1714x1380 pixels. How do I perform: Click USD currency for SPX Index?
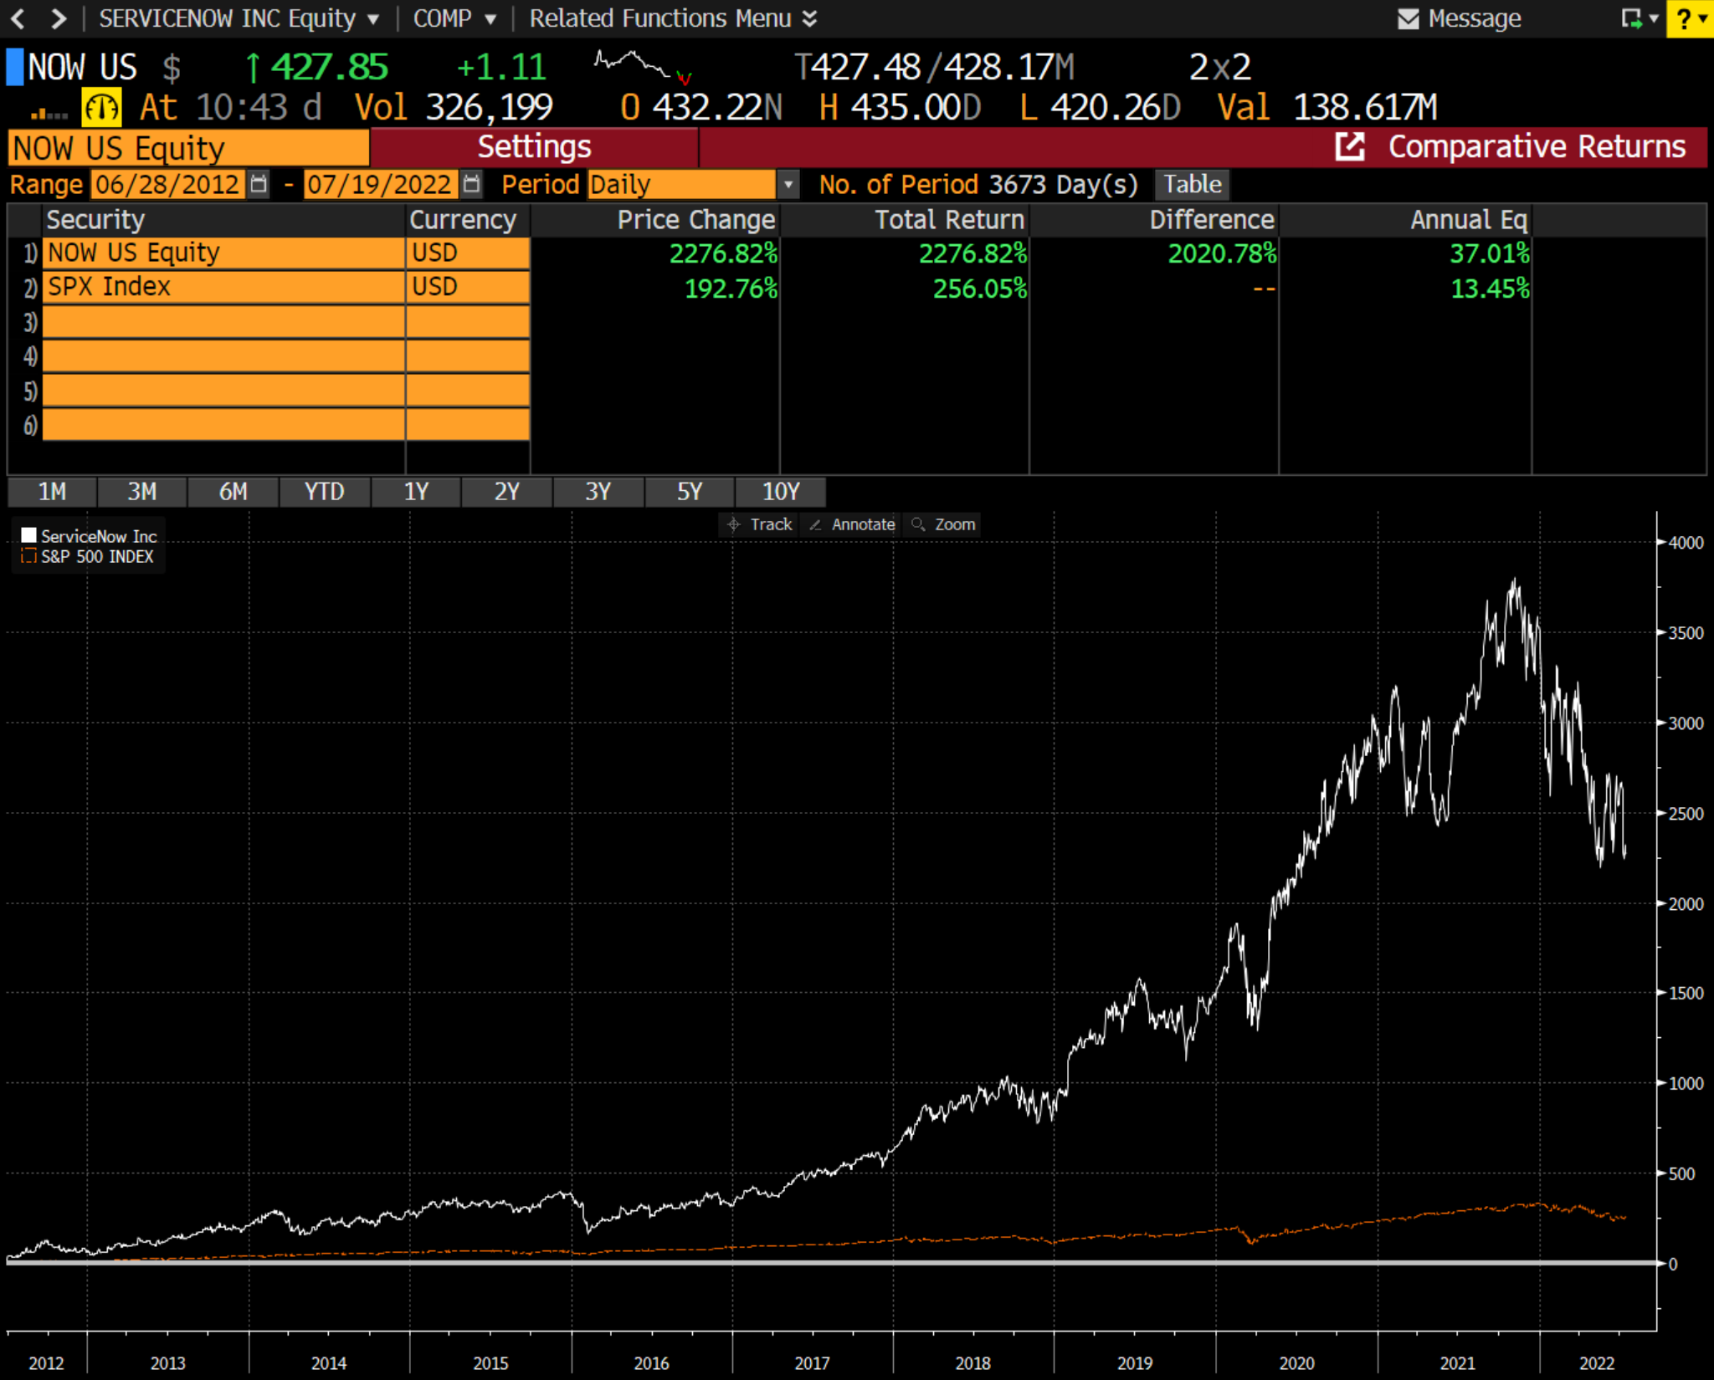tap(468, 287)
